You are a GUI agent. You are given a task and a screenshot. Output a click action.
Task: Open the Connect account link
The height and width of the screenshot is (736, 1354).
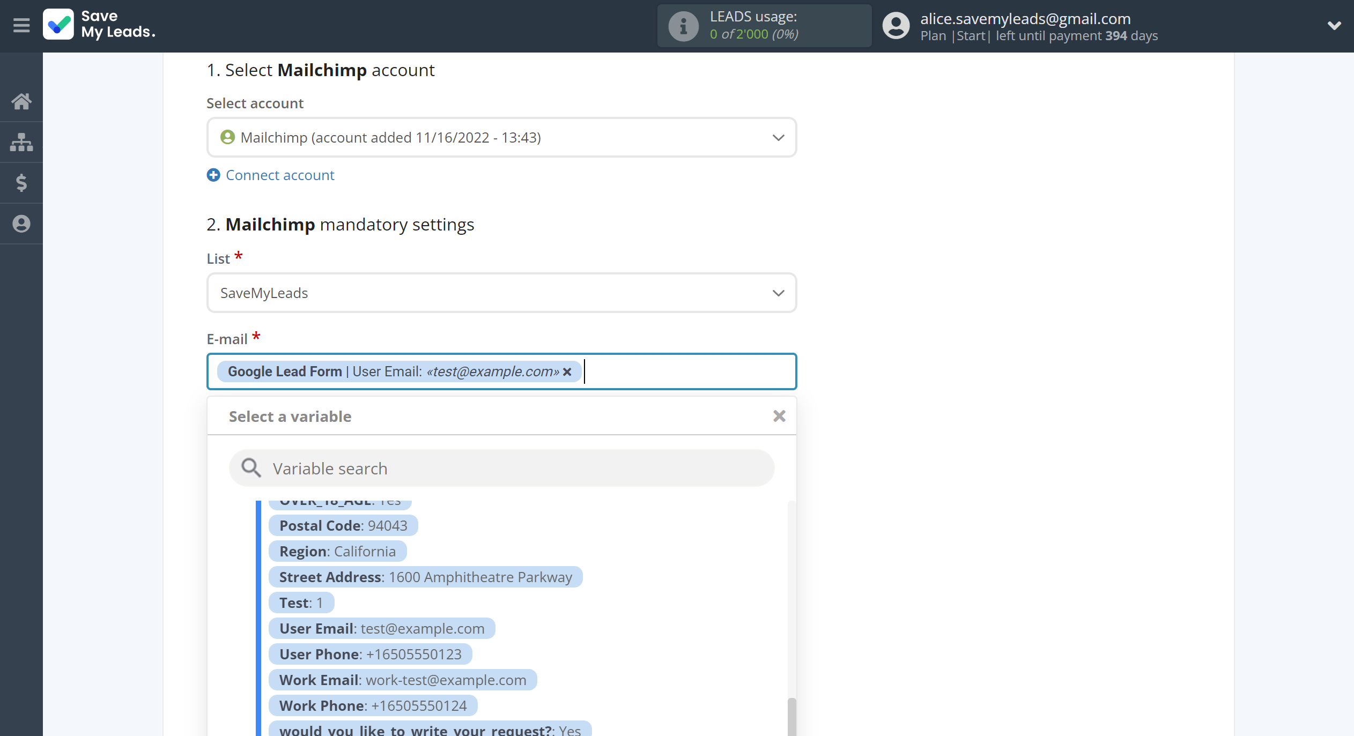pos(280,175)
